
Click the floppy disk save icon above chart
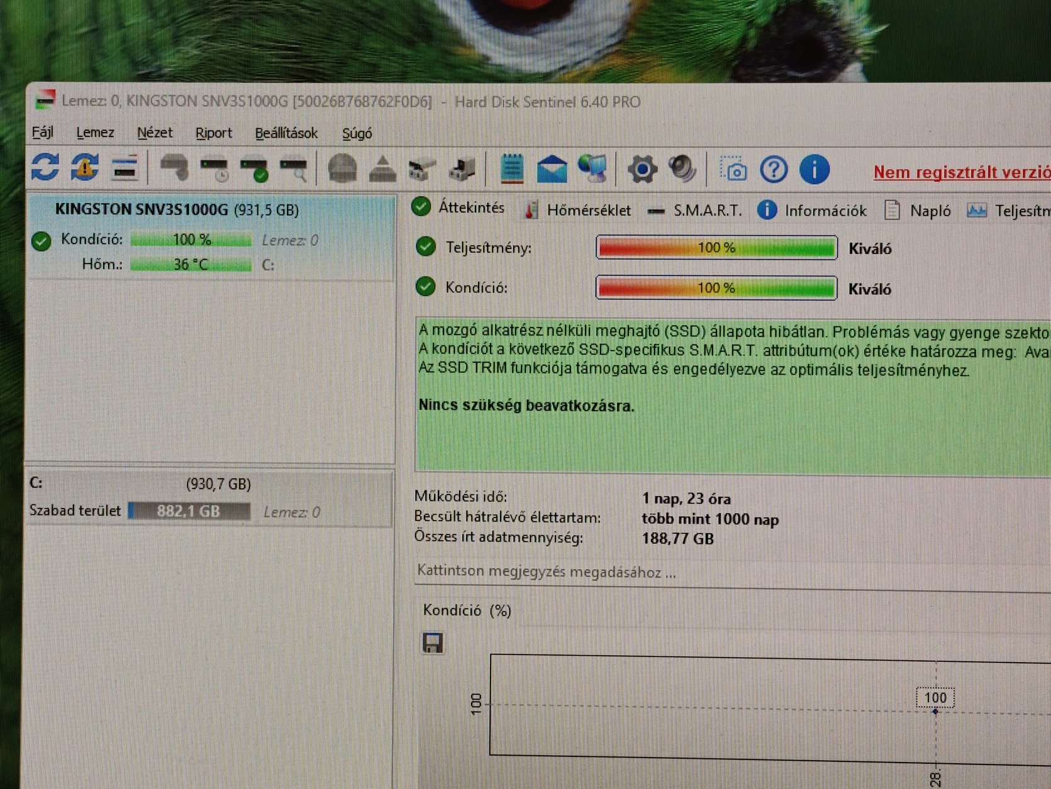(x=433, y=643)
